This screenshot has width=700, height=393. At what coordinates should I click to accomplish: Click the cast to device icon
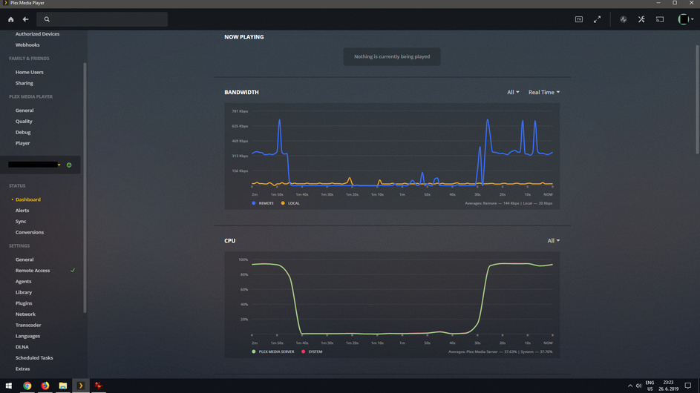pyautogui.click(x=660, y=19)
